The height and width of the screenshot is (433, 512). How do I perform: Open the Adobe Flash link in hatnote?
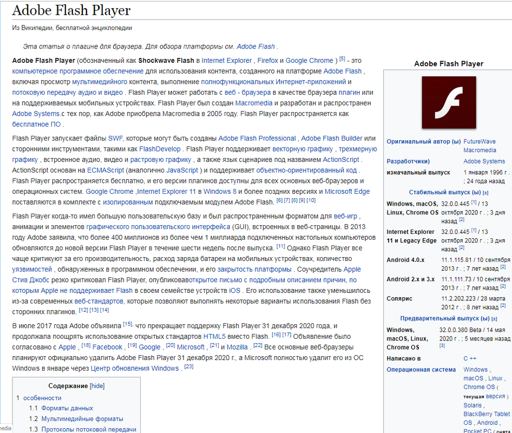click(x=255, y=47)
